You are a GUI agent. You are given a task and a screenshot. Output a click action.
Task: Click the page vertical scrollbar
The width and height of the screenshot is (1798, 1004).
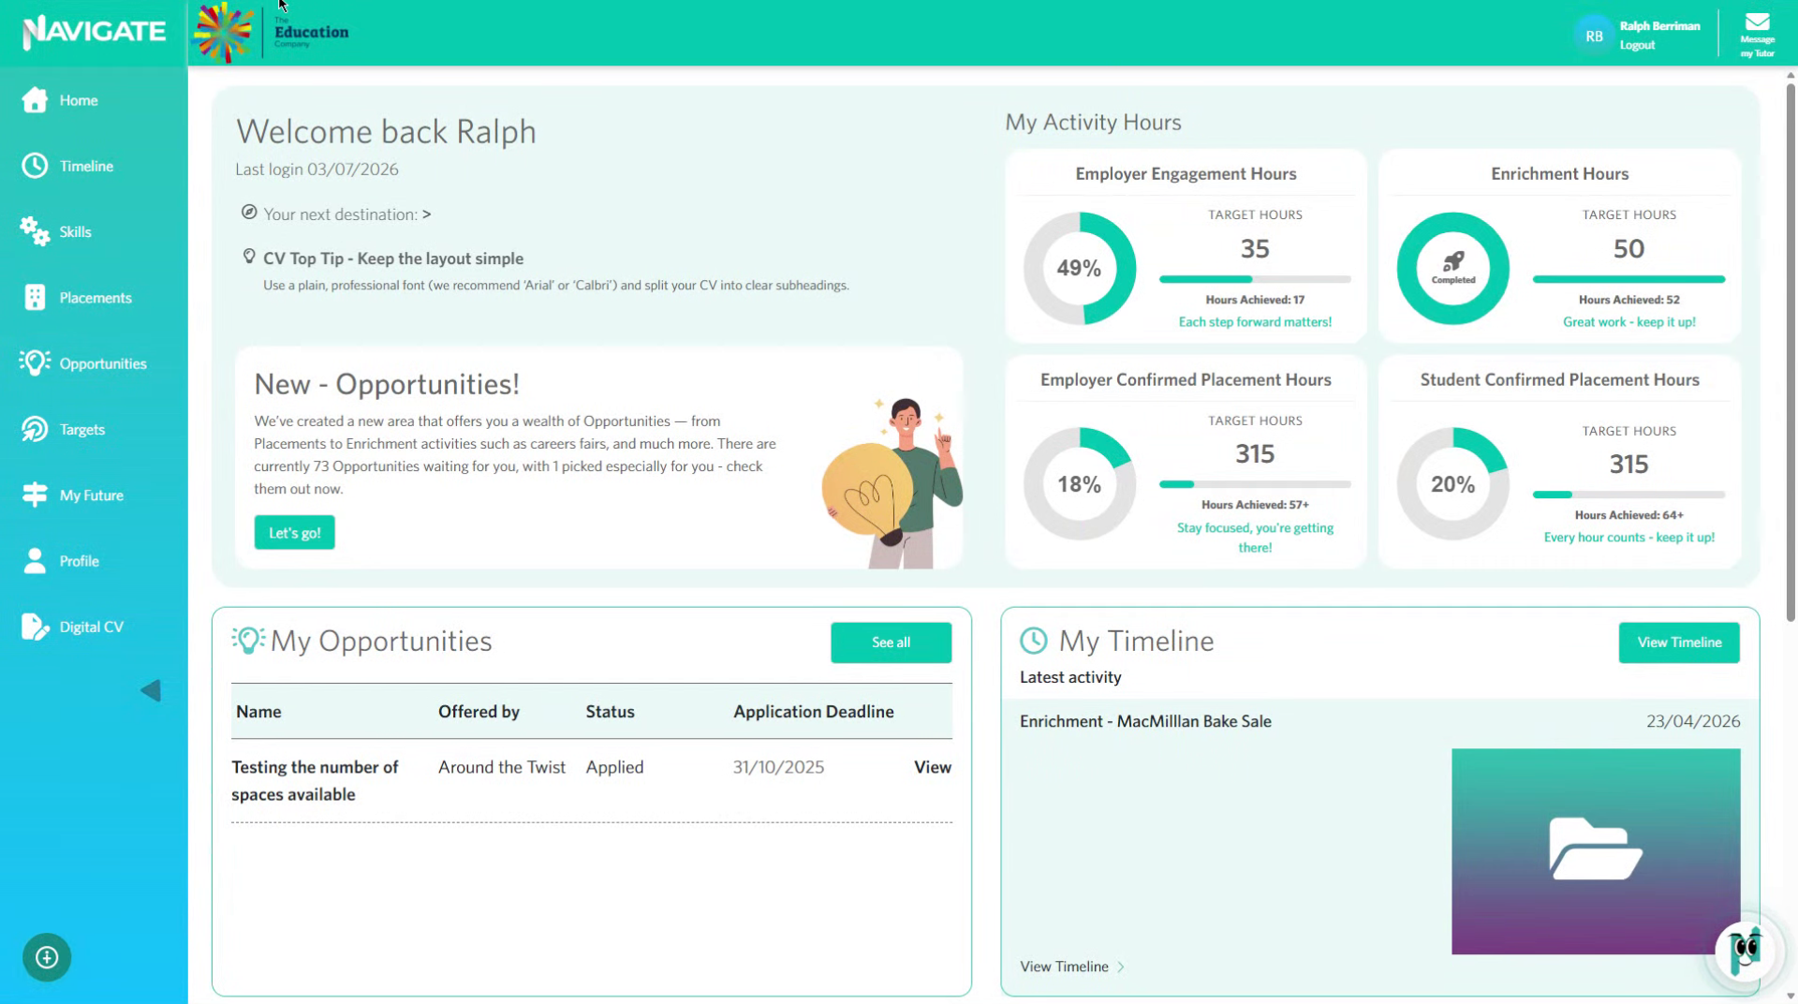coord(1791,351)
